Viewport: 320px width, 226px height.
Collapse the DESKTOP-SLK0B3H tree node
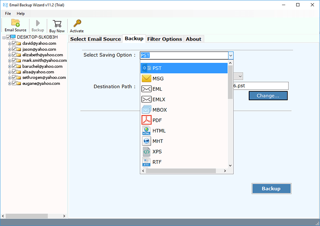[4, 38]
